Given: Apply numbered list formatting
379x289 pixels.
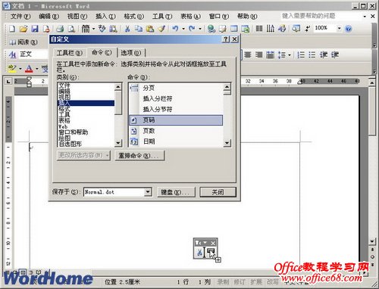Looking at the screenshot, I should click(x=301, y=54).
